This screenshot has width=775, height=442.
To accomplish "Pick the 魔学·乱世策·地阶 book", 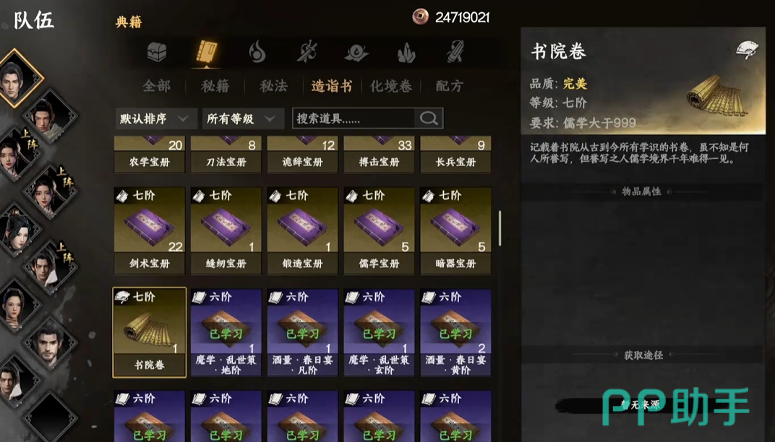I will pos(226,333).
